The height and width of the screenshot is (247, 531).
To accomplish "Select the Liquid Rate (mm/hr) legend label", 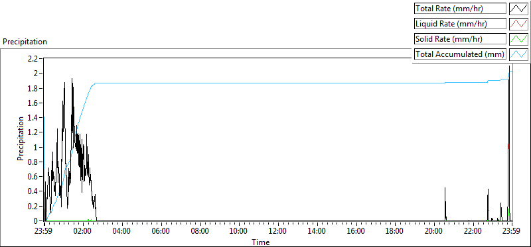I will [461, 24].
